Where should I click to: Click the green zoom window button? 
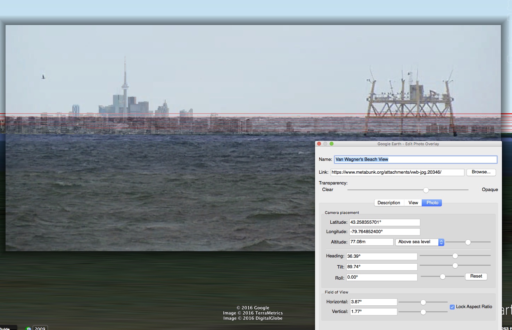tap(331, 144)
